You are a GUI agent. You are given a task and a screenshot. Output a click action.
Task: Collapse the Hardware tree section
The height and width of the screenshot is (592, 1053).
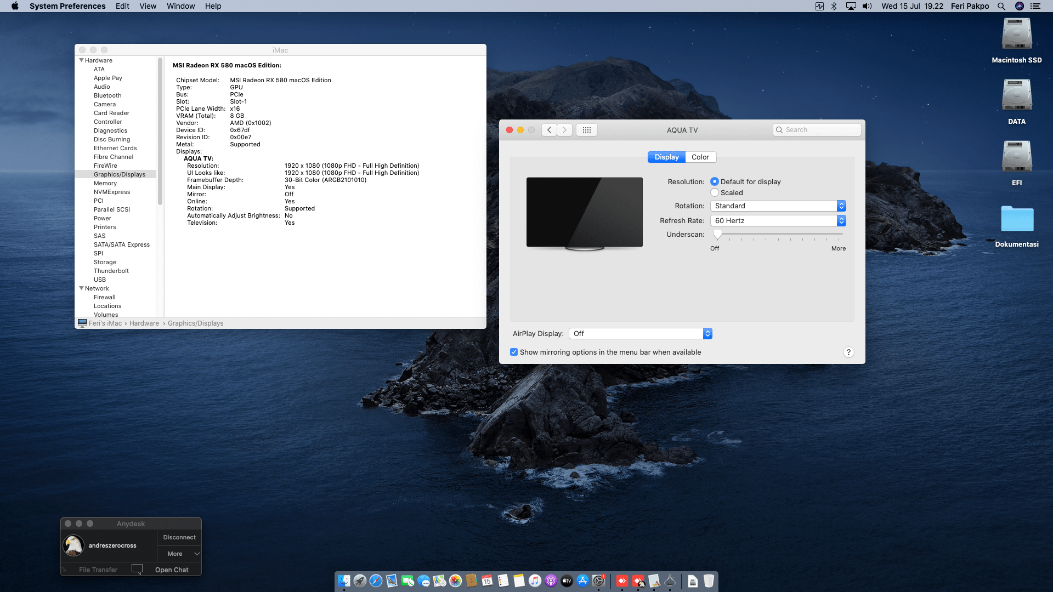point(81,60)
